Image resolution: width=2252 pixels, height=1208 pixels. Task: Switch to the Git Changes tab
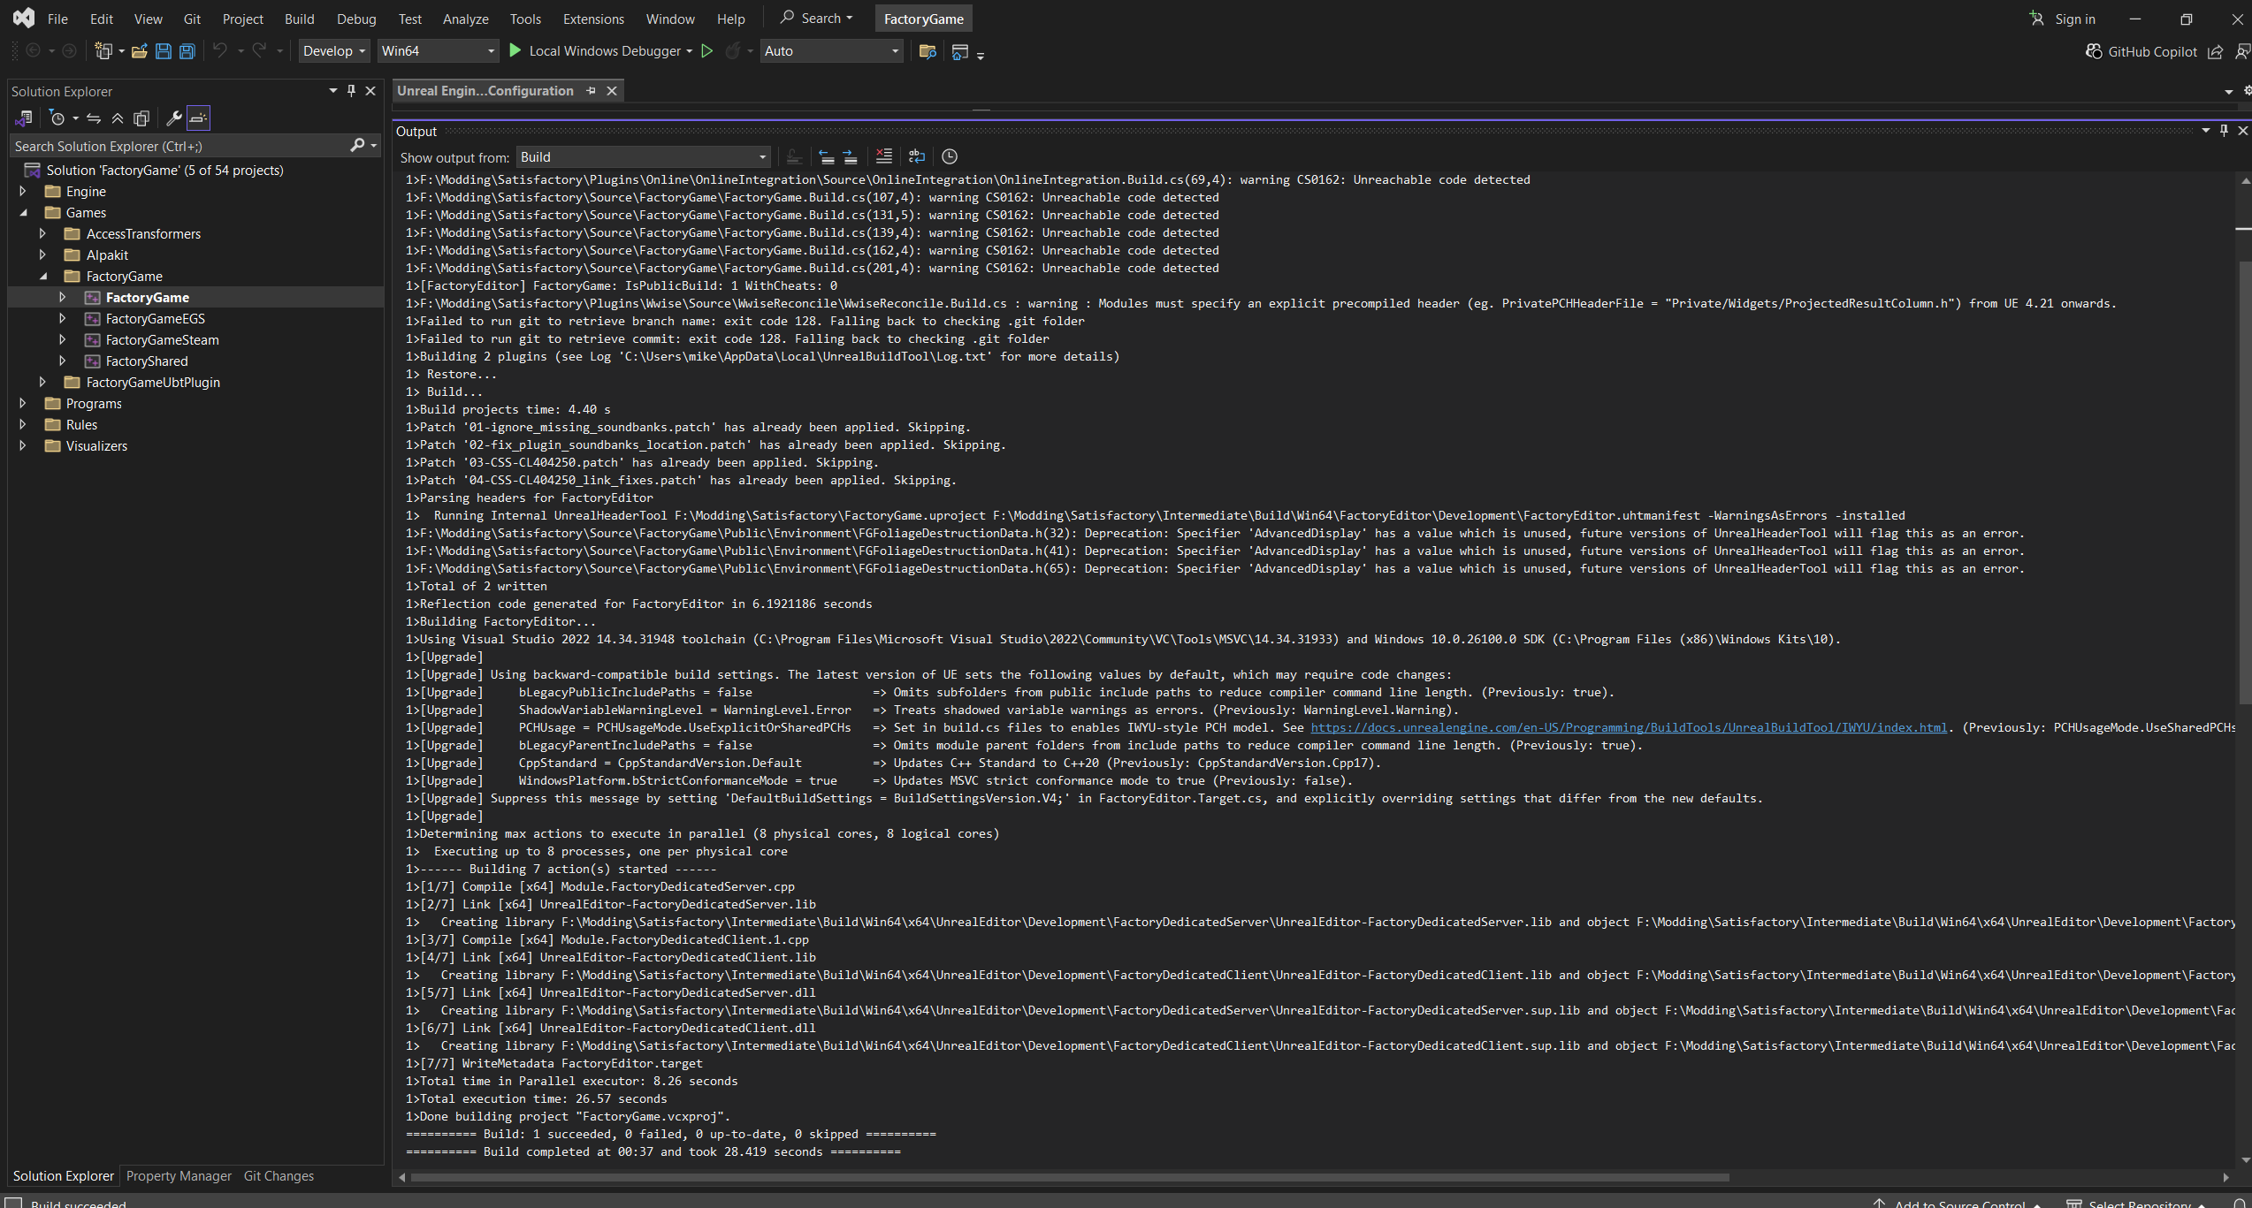[279, 1175]
